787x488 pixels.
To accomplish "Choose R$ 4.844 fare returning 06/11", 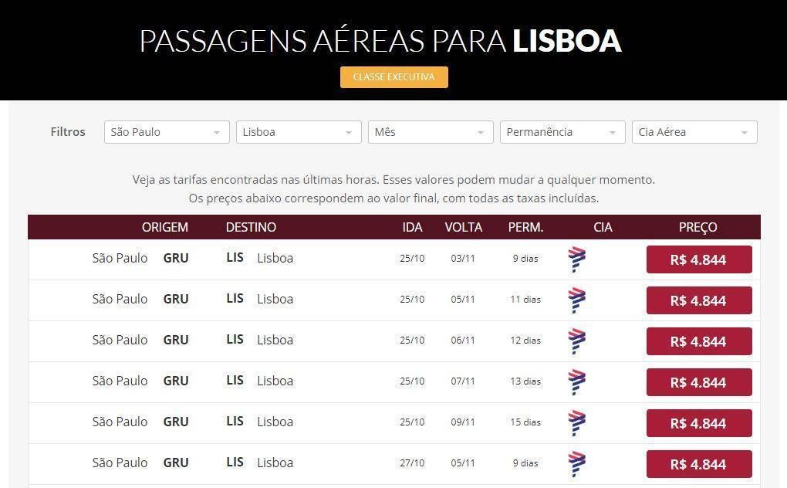I will pos(699,341).
